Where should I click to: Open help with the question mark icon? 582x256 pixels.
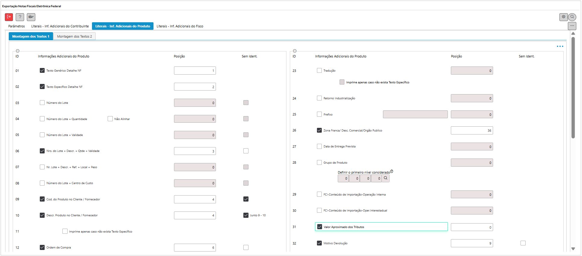(20, 17)
